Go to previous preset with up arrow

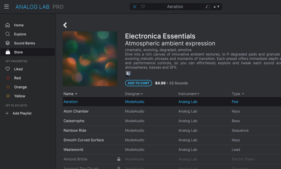(215, 7)
